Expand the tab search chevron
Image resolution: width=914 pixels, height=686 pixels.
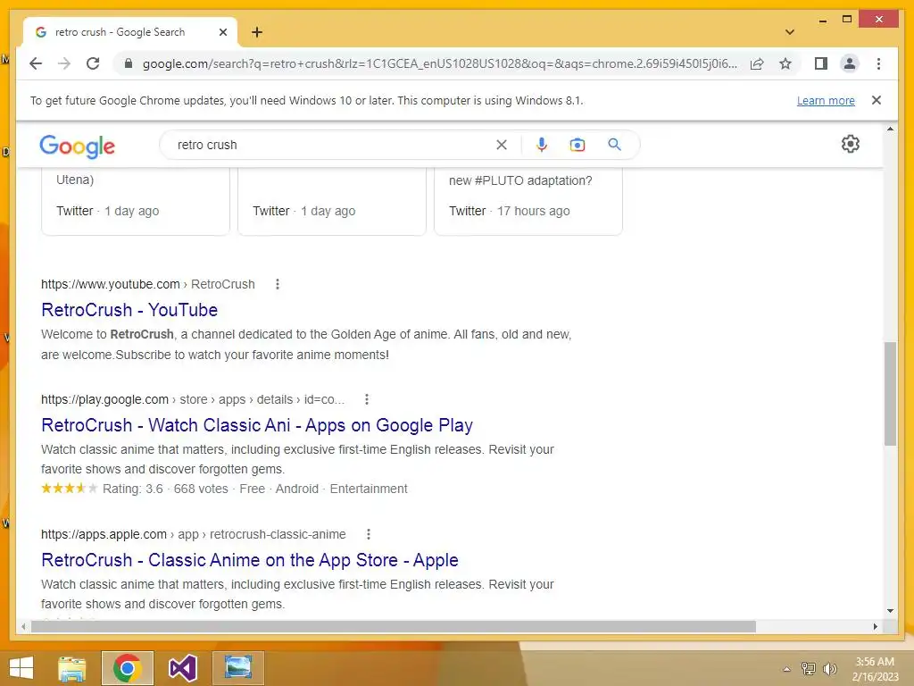[x=790, y=32]
